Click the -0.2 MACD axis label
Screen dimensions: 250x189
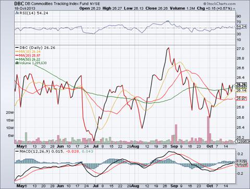[240, 173]
